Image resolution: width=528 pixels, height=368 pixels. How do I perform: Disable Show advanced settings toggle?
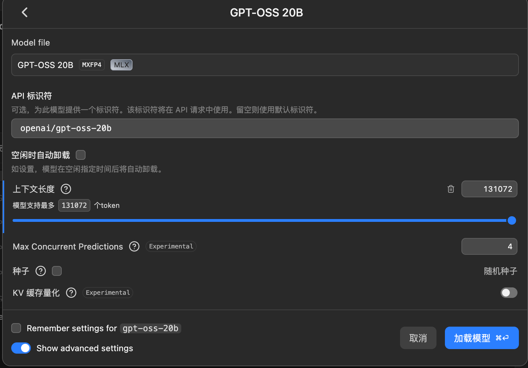pyautogui.click(x=21, y=348)
